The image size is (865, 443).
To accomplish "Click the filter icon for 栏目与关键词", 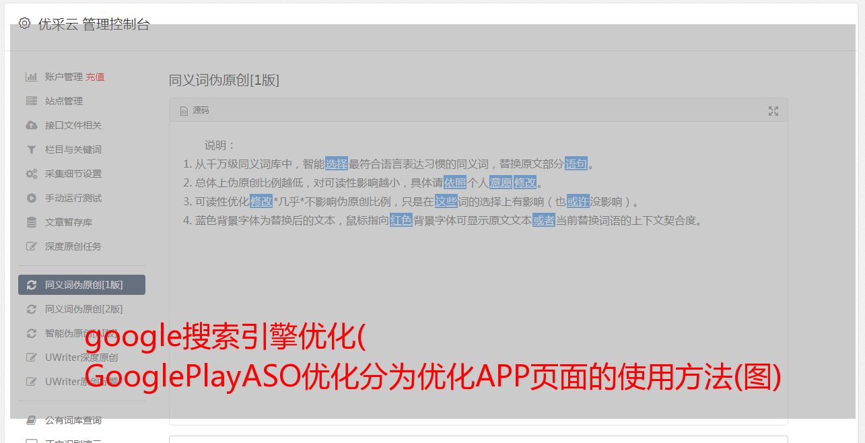I will point(31,149).
